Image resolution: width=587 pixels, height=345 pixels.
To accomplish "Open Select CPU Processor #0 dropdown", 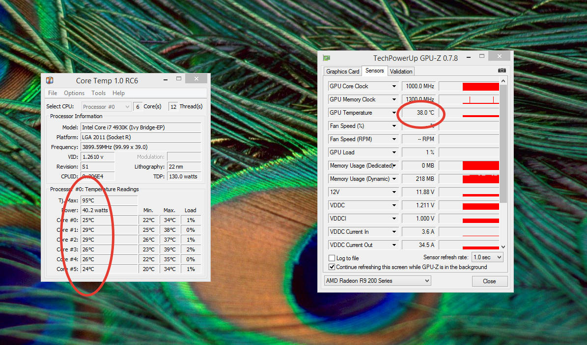I will pos(106,107).
